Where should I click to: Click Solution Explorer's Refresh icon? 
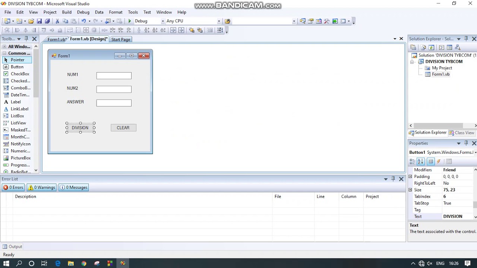coord(432,47)
